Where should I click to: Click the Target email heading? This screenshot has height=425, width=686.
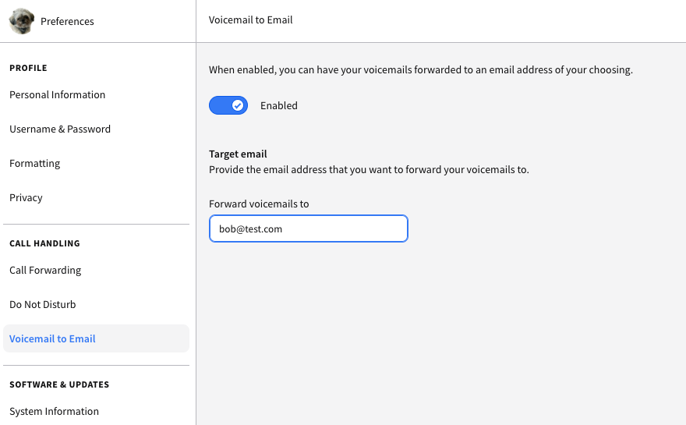[x=238, y=154]
